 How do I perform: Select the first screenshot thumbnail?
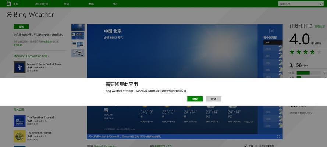click(x=78, y=27)
